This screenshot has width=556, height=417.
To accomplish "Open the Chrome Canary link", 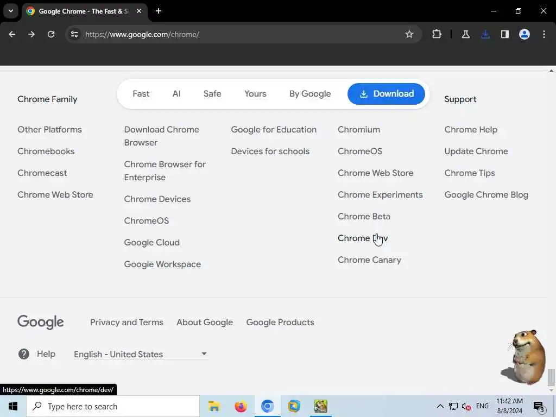I will coord(369,260).
